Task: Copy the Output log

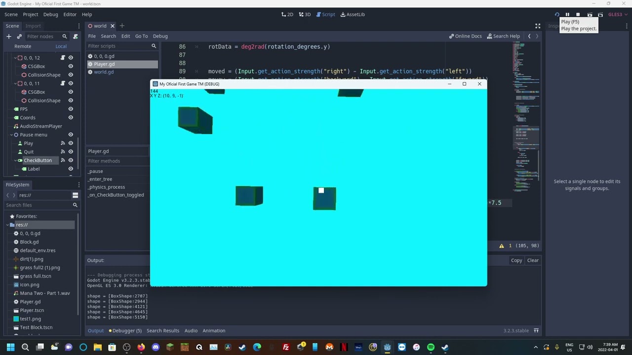Action: pyautogui.click(x=516, y=260)
